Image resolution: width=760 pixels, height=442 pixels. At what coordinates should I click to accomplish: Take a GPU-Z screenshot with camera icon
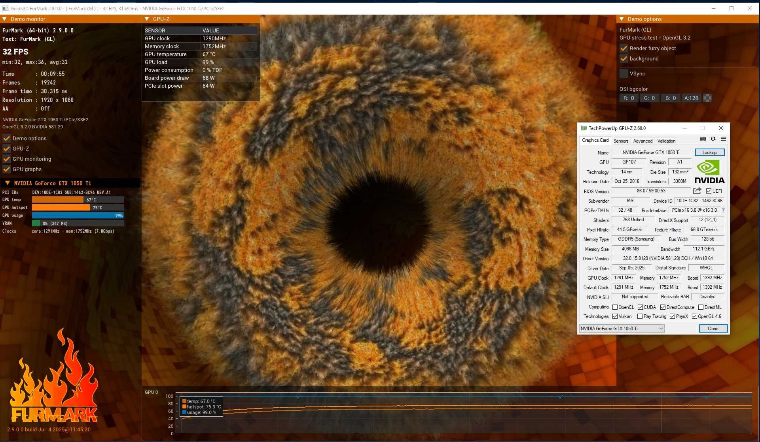(703, 139)
